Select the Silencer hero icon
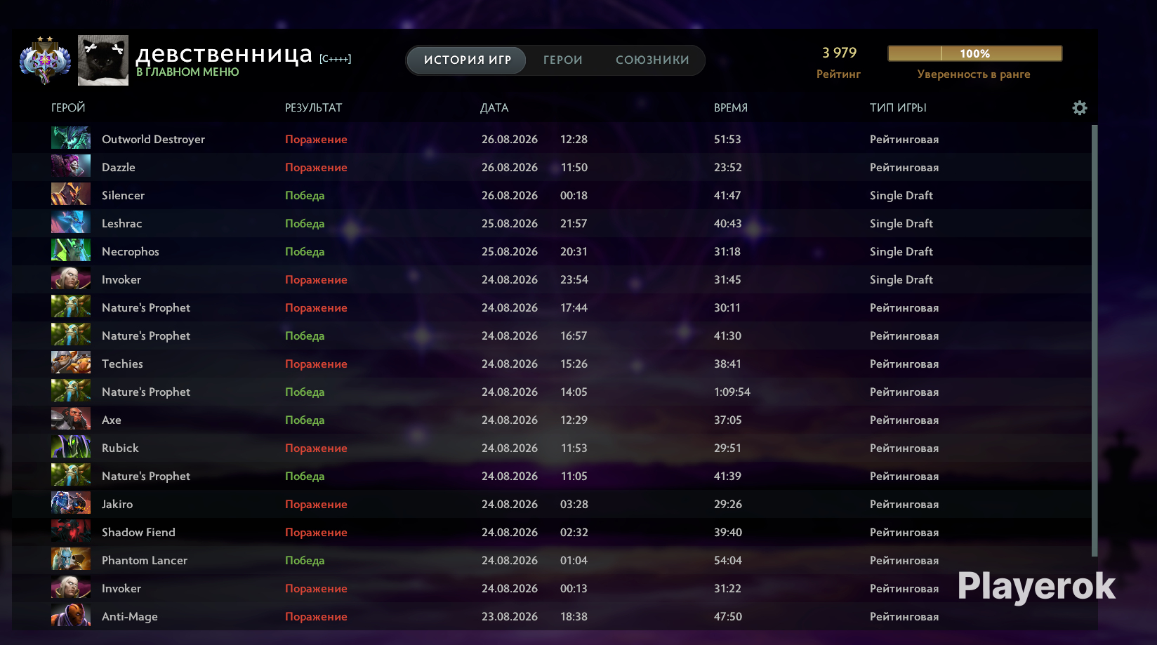Viewport: 1157px width, 645px height. pos(71,194)
